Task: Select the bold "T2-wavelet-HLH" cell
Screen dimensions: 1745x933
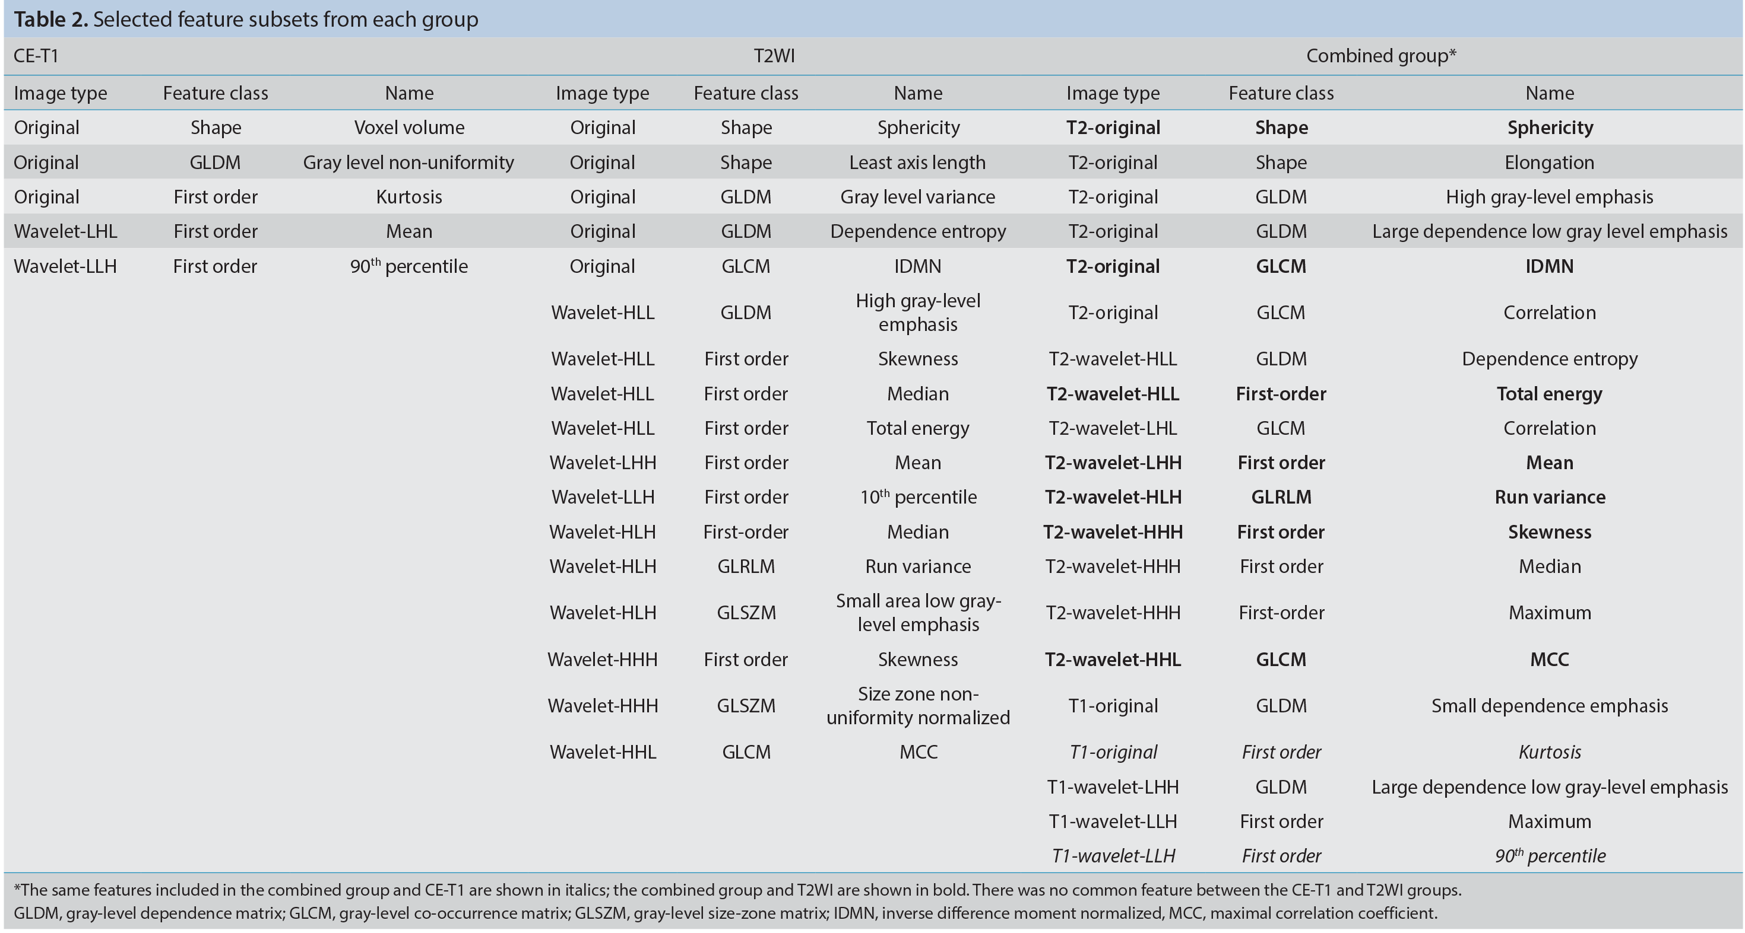Action: [x=1113, y=497]
